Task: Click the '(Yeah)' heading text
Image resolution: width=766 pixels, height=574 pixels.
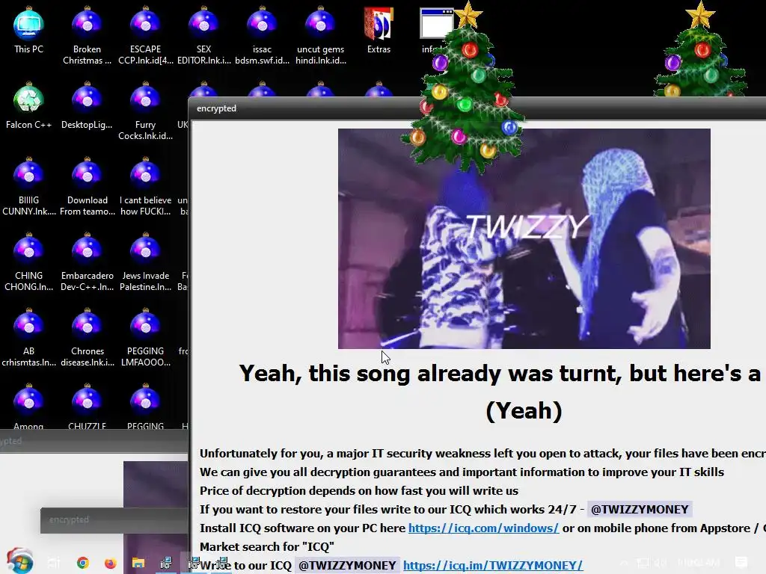Action: click(524, 411)
